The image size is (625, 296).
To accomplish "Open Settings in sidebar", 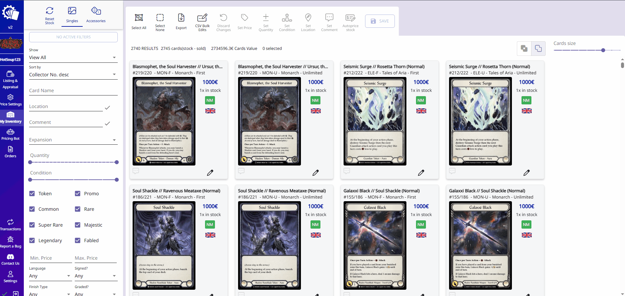I will coord(11,277).
